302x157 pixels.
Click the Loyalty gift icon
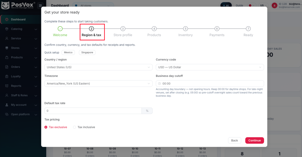pyautogui.click(x=7, y=76)
